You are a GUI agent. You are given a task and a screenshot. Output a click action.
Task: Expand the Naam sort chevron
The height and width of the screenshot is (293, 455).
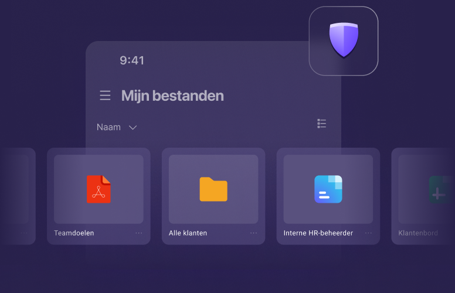click(133, 127)
